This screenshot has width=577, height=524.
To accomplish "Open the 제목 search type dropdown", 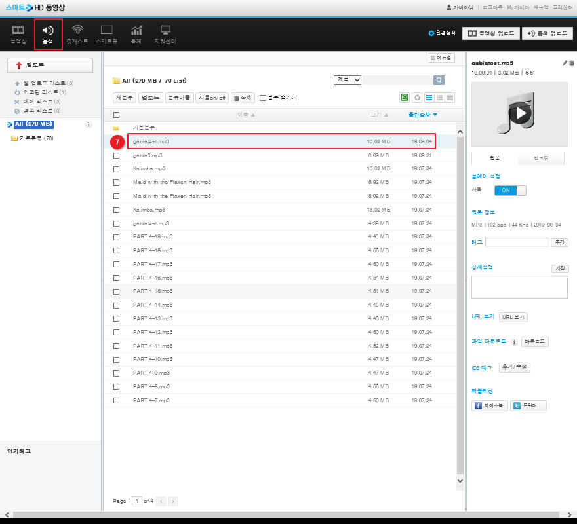I will pos(347,80).
